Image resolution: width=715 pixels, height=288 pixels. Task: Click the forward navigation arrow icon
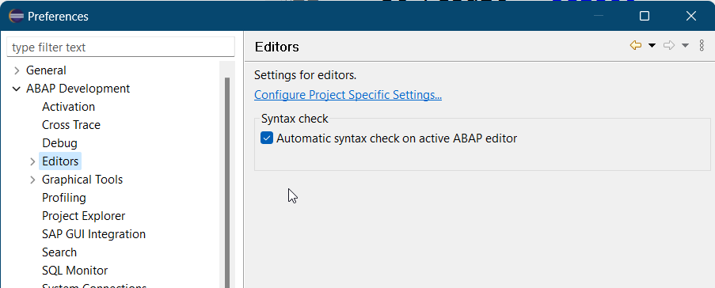(669, 45)
